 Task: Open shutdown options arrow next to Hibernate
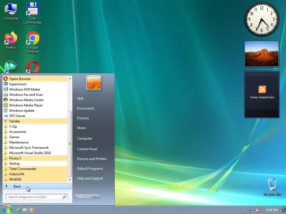point(96,197)
